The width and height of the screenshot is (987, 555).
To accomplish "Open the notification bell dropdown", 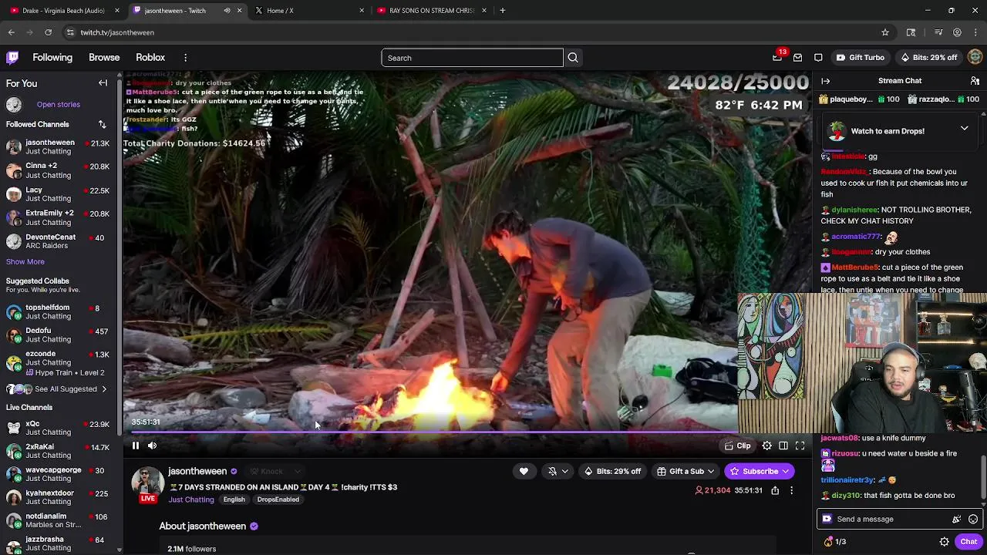I will point(558,471).
